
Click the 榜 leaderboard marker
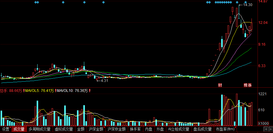point(245,85)
